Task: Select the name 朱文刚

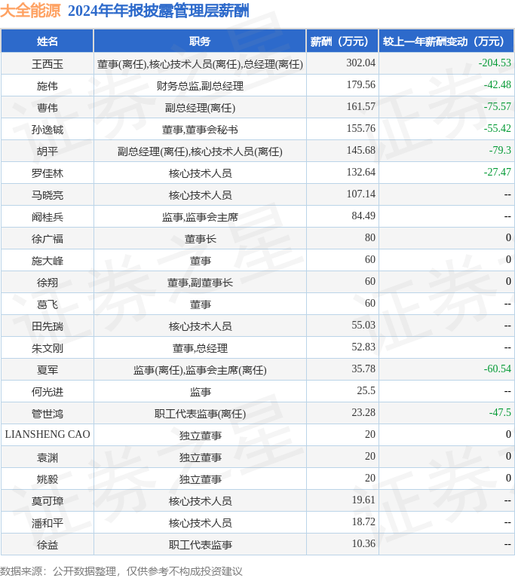Action: coord(48,348)
